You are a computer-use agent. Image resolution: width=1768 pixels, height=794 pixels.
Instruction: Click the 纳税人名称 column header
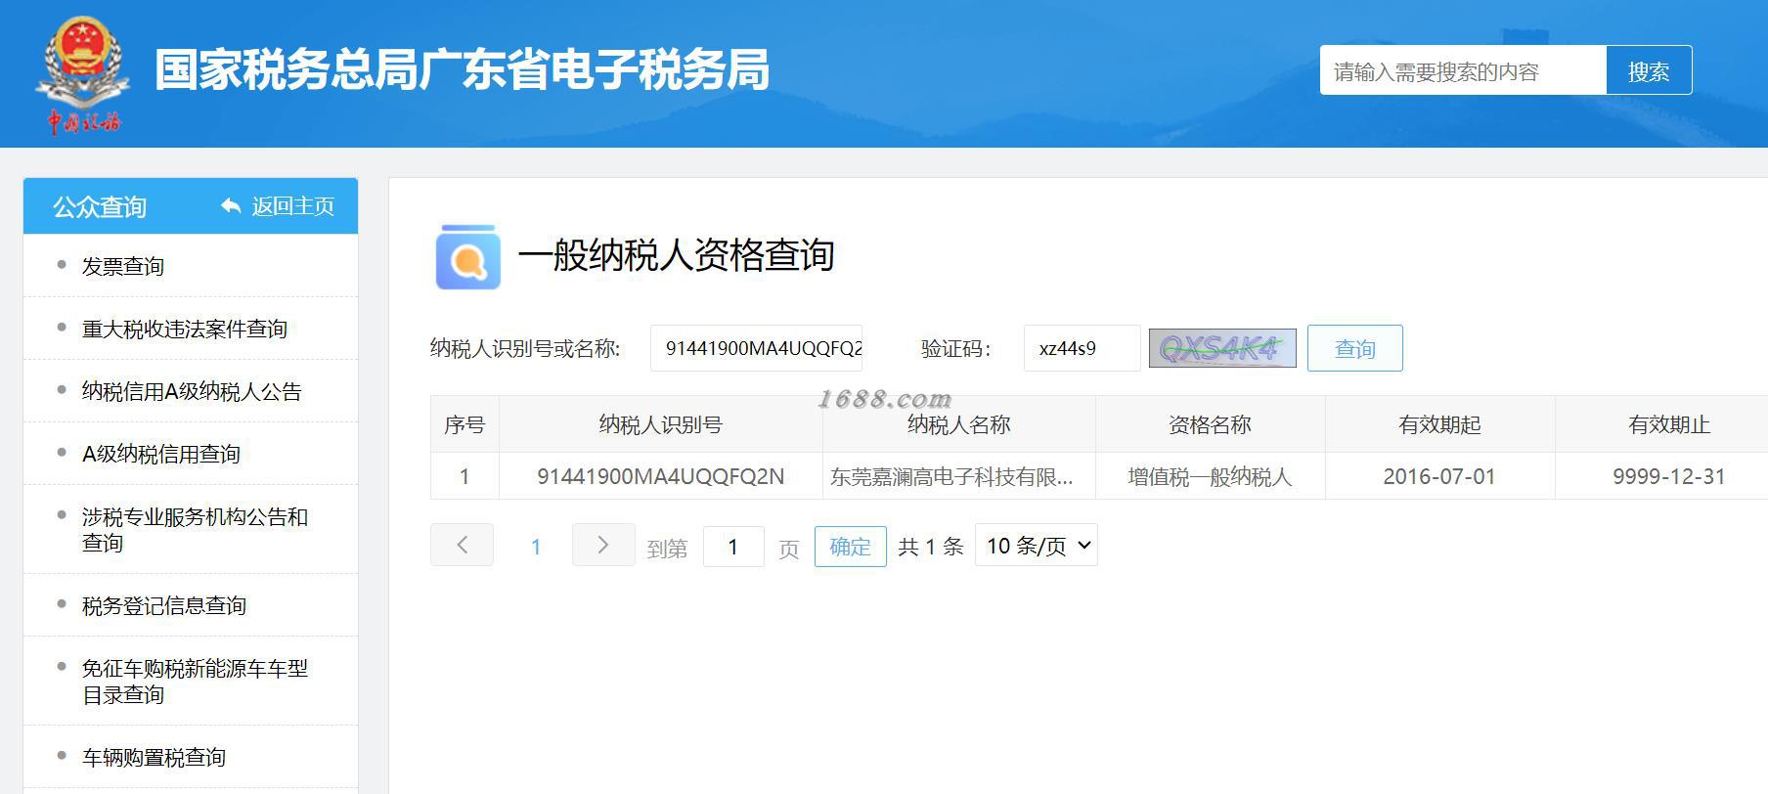pos(959,424)
